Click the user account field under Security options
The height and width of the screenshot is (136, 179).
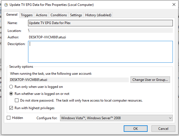[69, 80]
